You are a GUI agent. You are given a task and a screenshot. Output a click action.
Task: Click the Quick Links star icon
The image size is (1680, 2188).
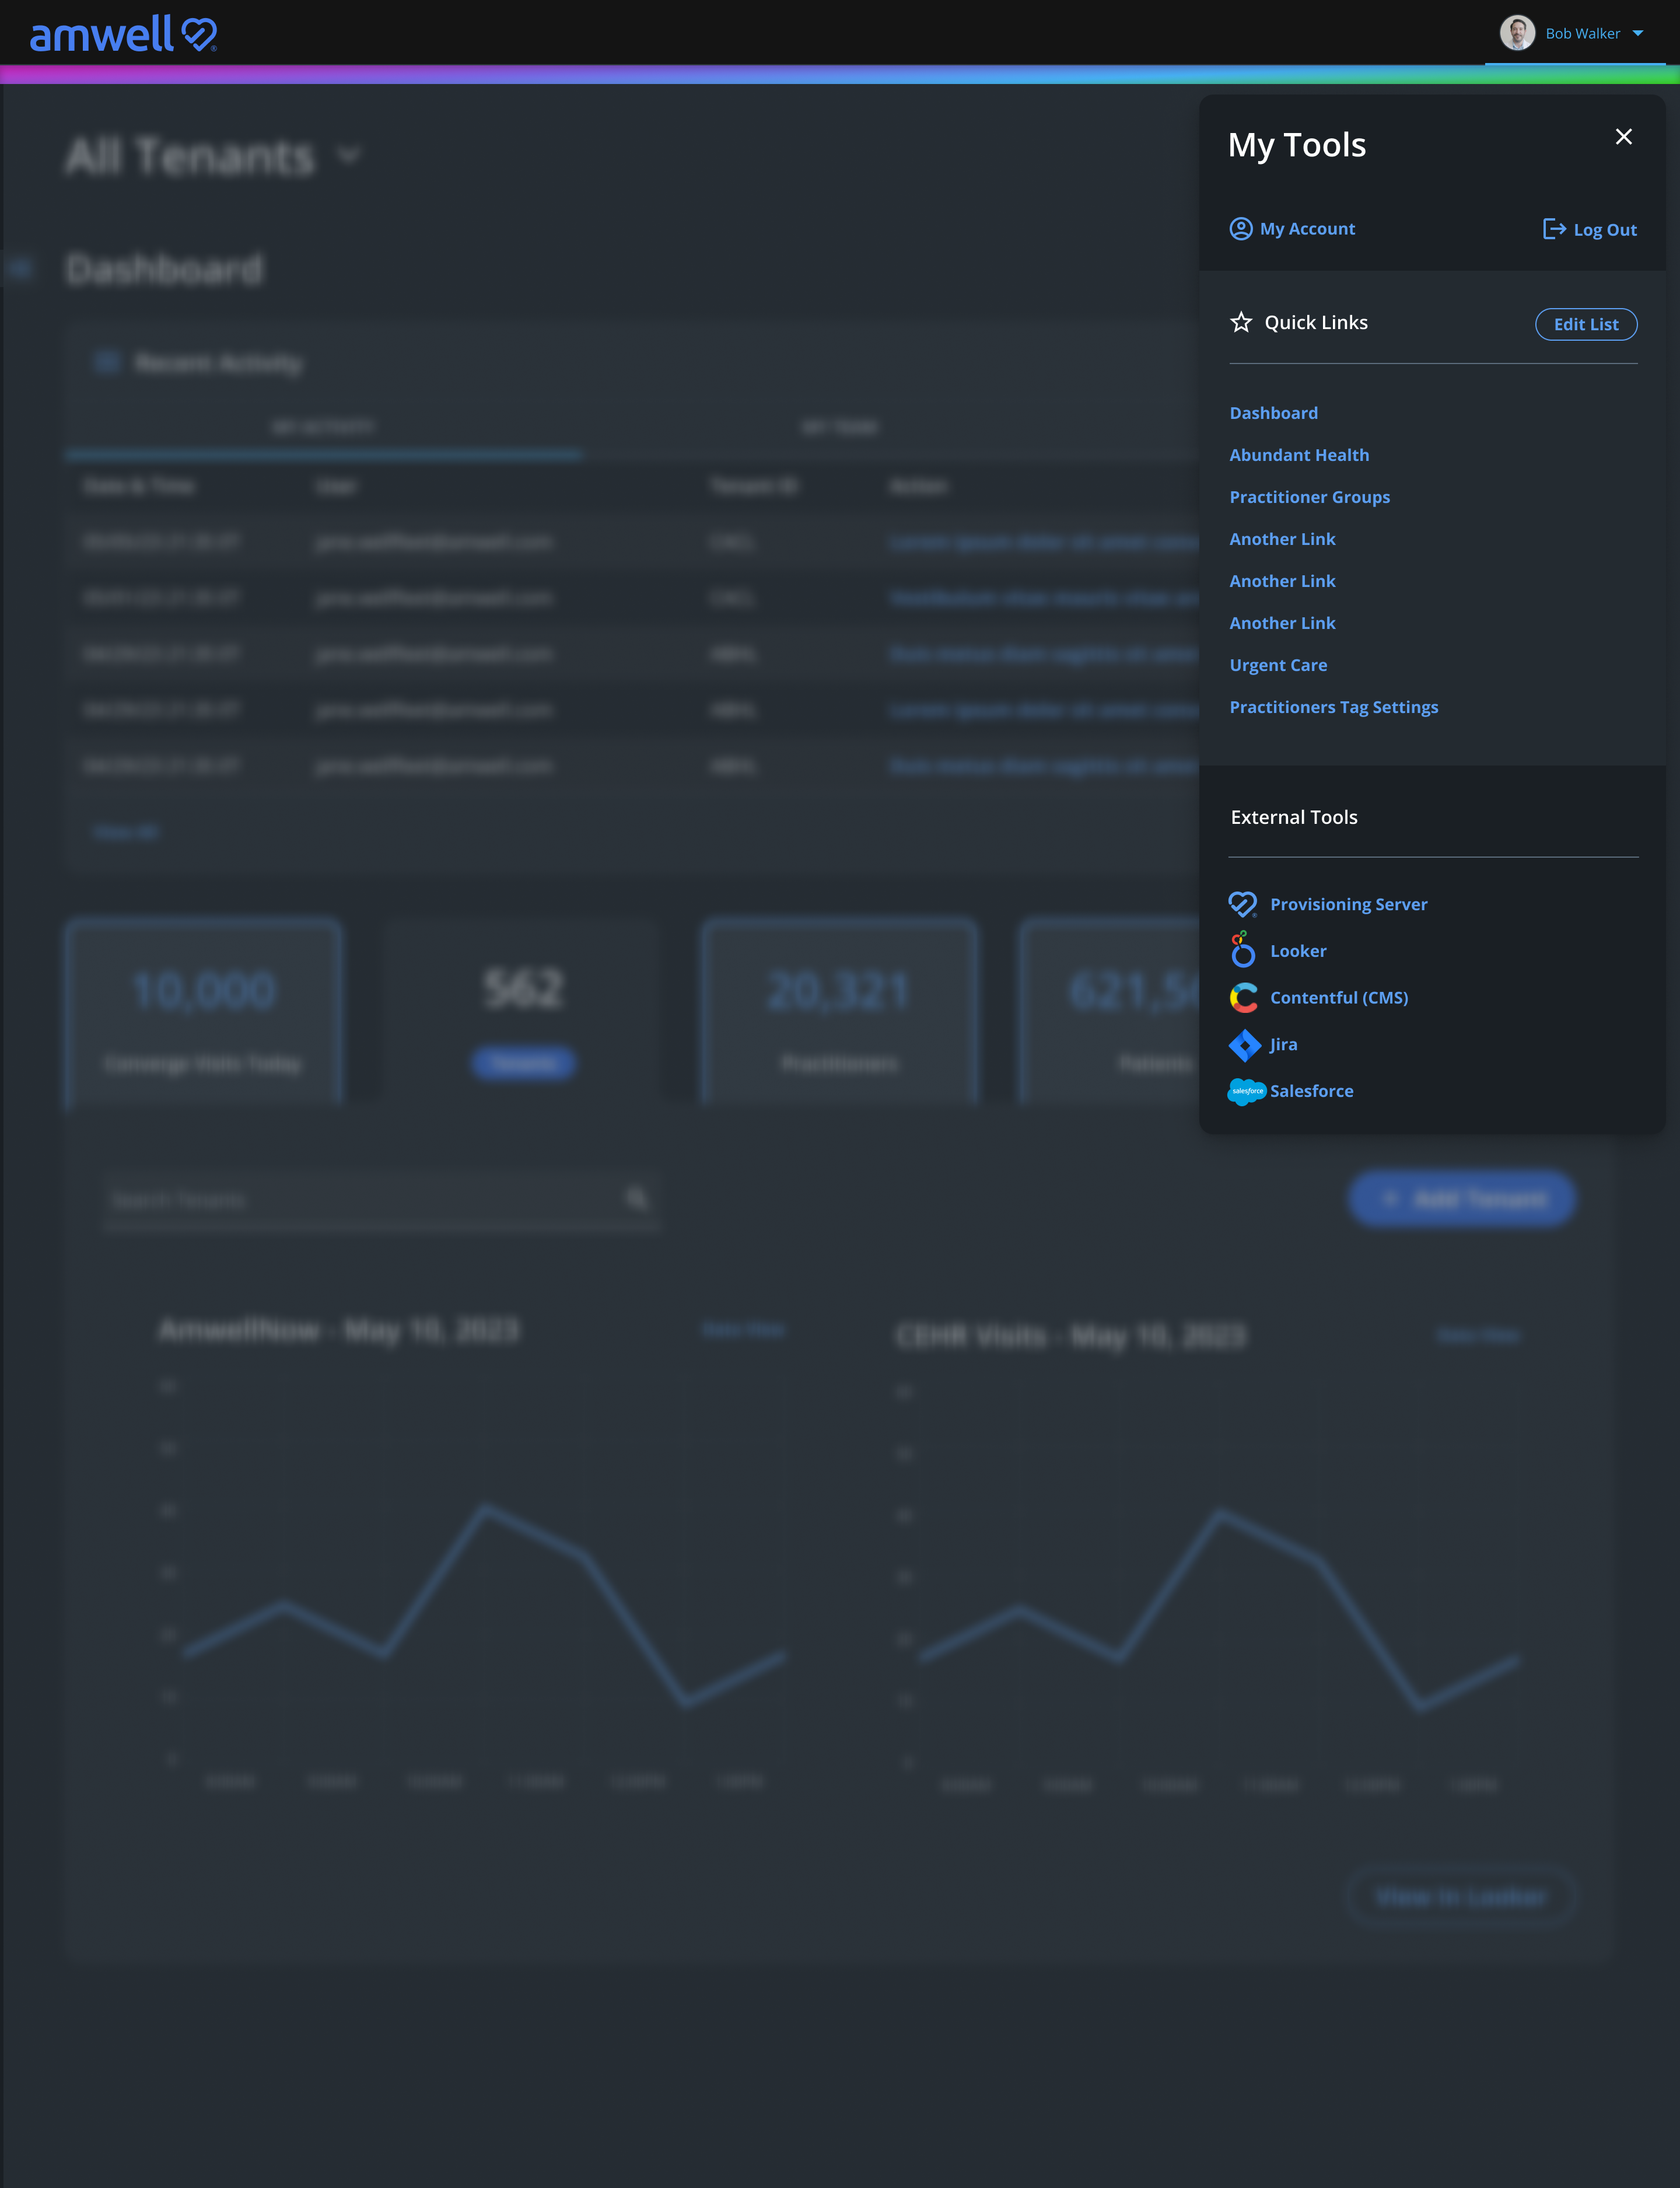pyautogui.click(x=1240, y=323)
